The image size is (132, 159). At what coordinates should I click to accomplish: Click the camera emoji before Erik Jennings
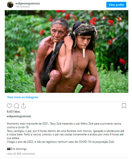tap(9, 149)
